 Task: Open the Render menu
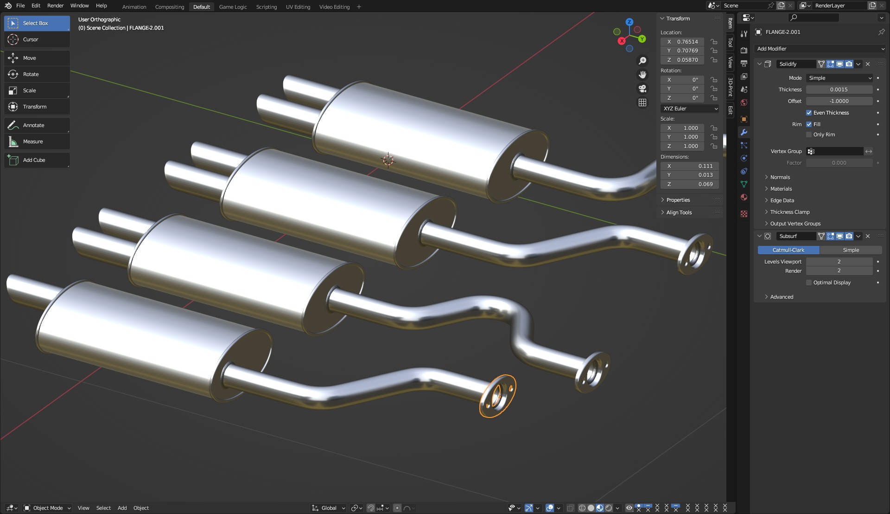[x=55, y=6]
